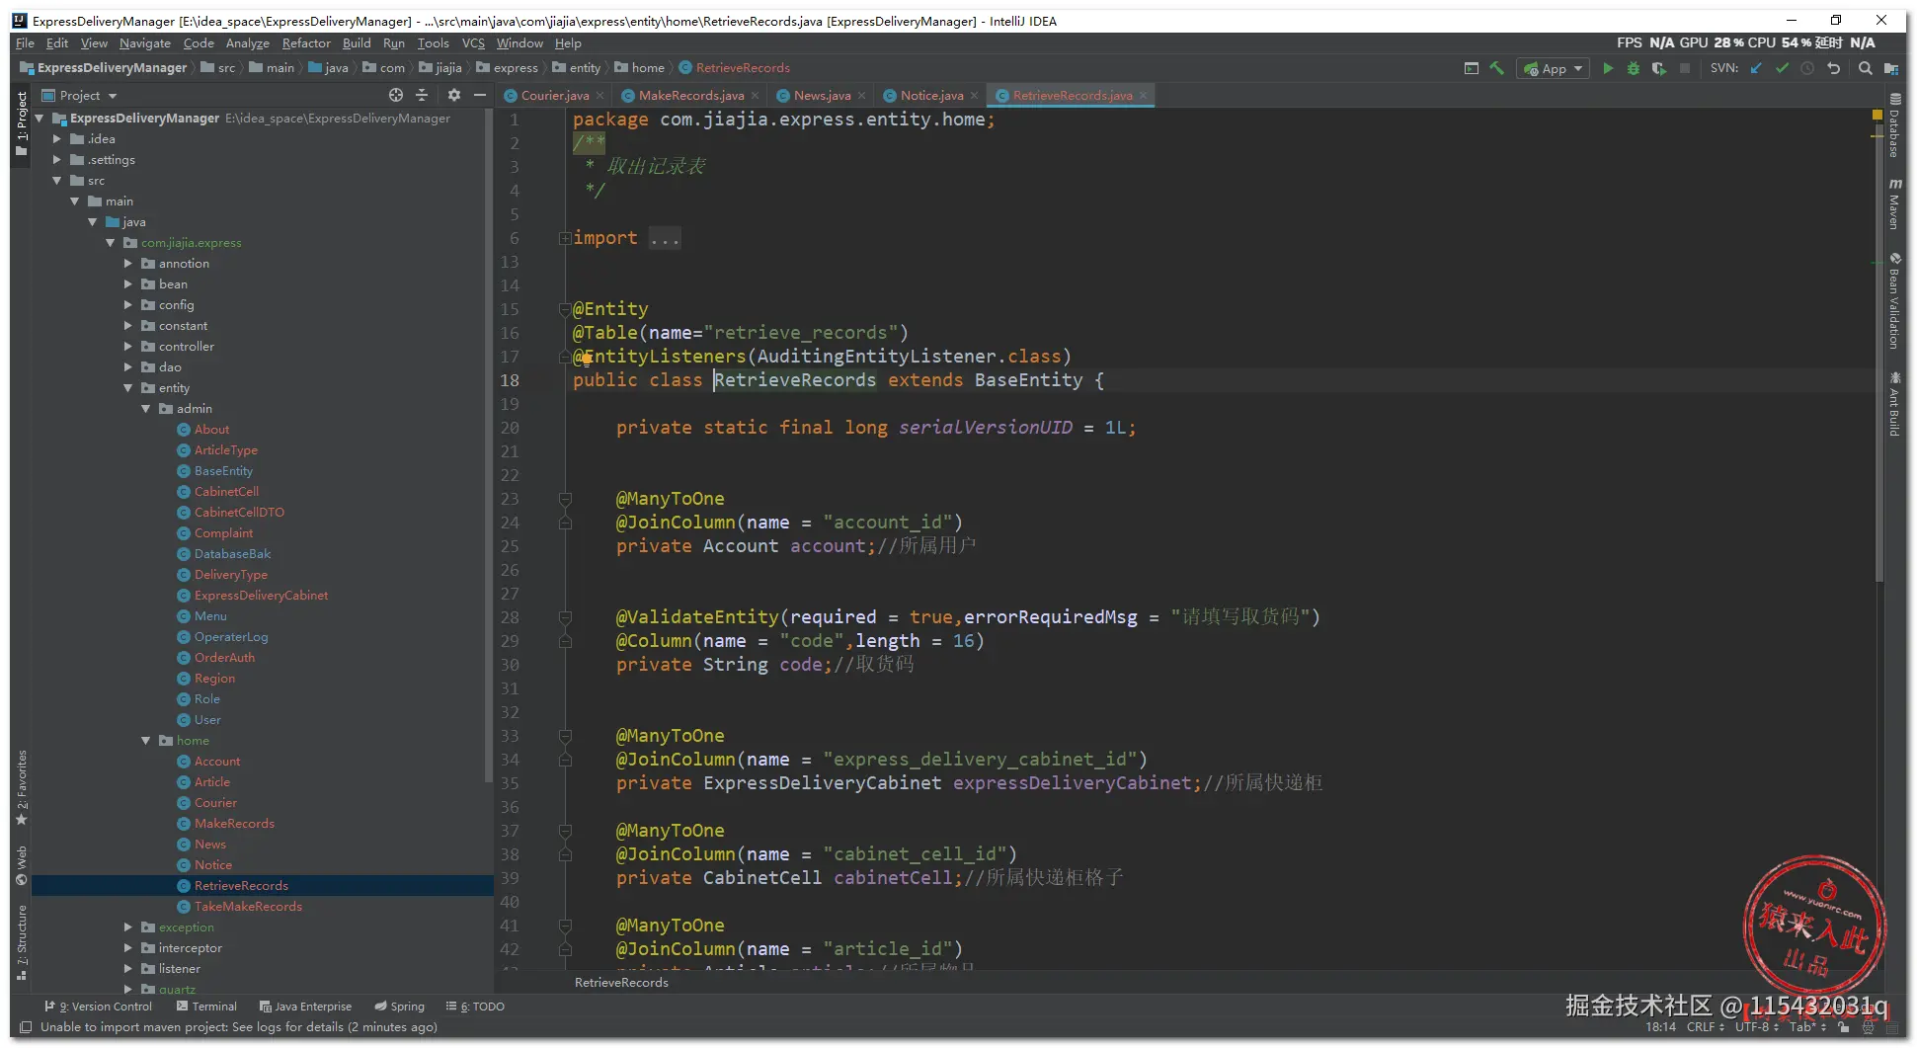Screen dimensions: 1917x1048
Task: Commit changes with the SVN checkmark icon
Action: click(x=1782, y=68)
